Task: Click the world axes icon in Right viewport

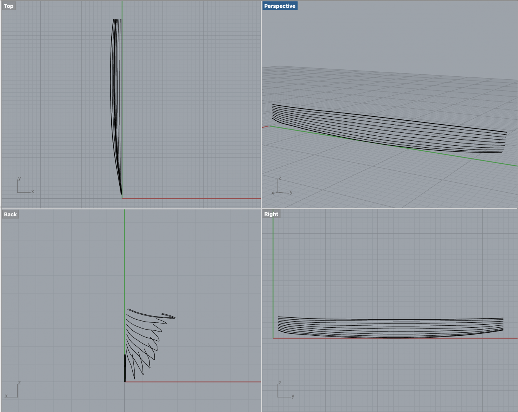Action: [284, 391]
